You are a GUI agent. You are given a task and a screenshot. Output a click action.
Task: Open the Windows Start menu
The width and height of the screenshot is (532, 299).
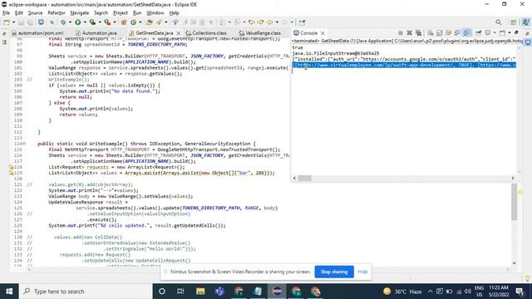tap(9, 292)
